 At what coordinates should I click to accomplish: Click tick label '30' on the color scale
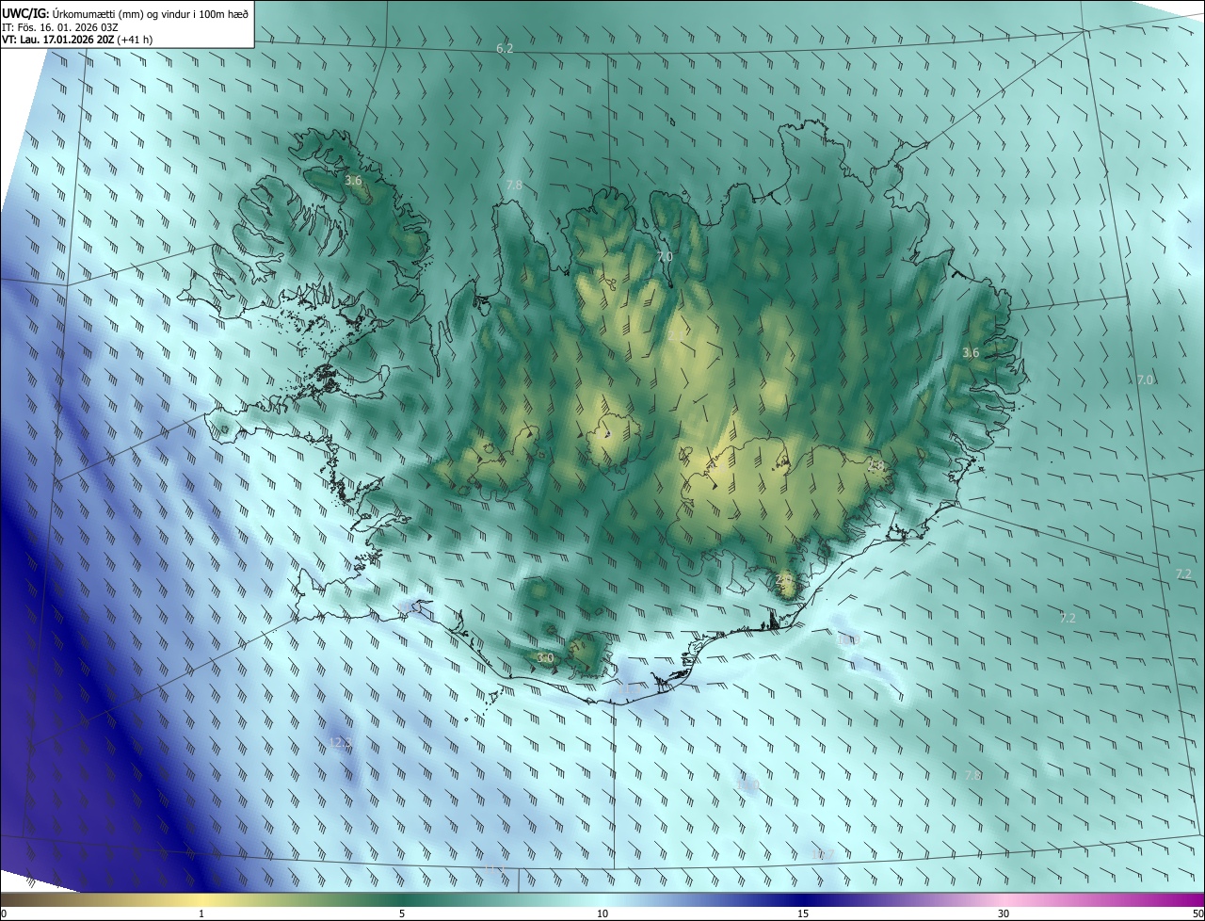click(x=1004, y=914)
